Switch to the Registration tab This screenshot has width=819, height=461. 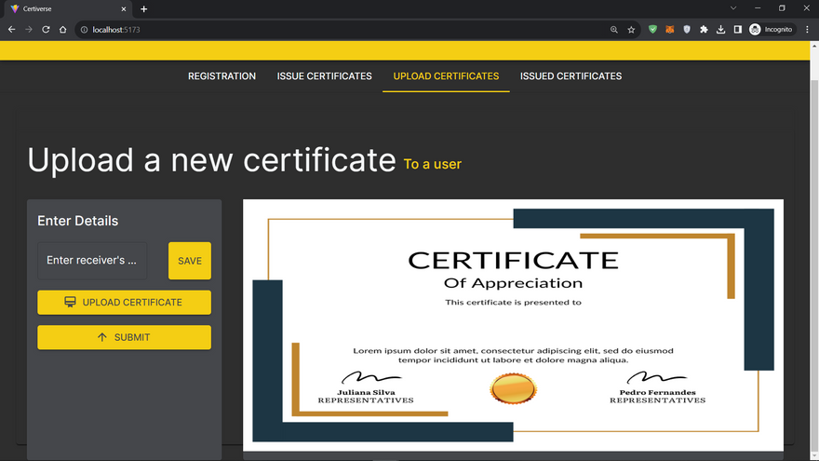click(222, 76)
